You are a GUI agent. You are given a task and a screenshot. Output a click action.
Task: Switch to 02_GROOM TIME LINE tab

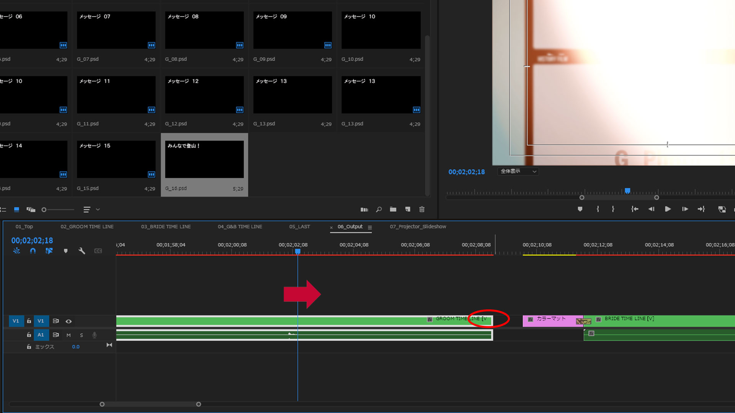coord(87,227)
